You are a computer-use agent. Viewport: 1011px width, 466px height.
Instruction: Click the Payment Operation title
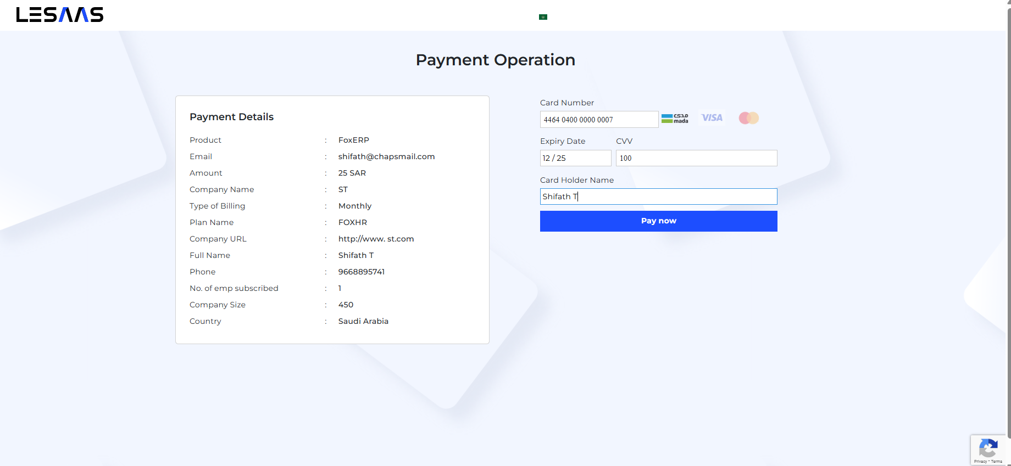[x=495, y=60]
